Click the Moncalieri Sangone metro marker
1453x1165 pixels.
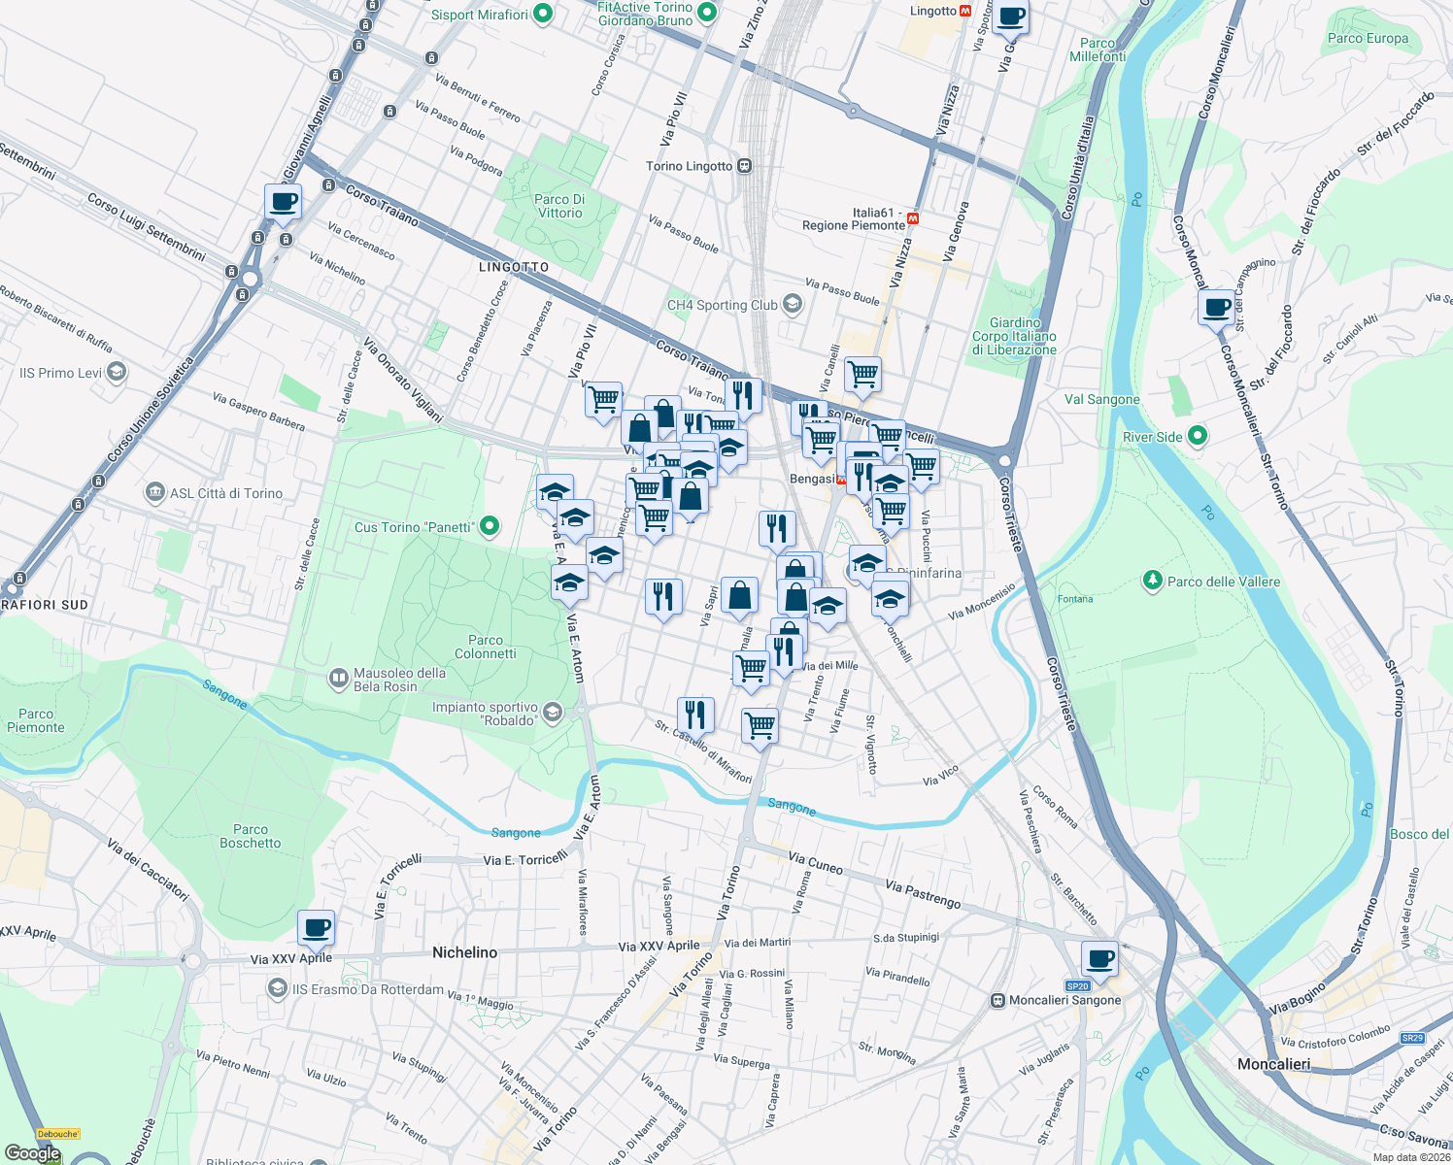click(999, 1000)
